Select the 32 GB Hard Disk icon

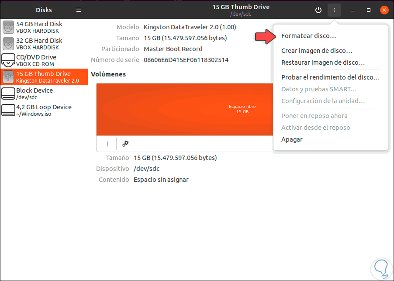pos(8,44)
